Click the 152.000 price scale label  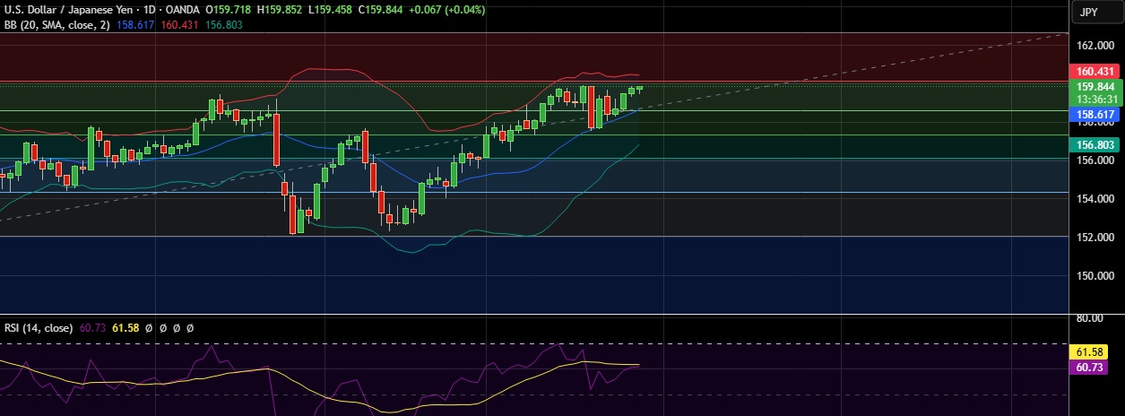(x=1094, y=238)
